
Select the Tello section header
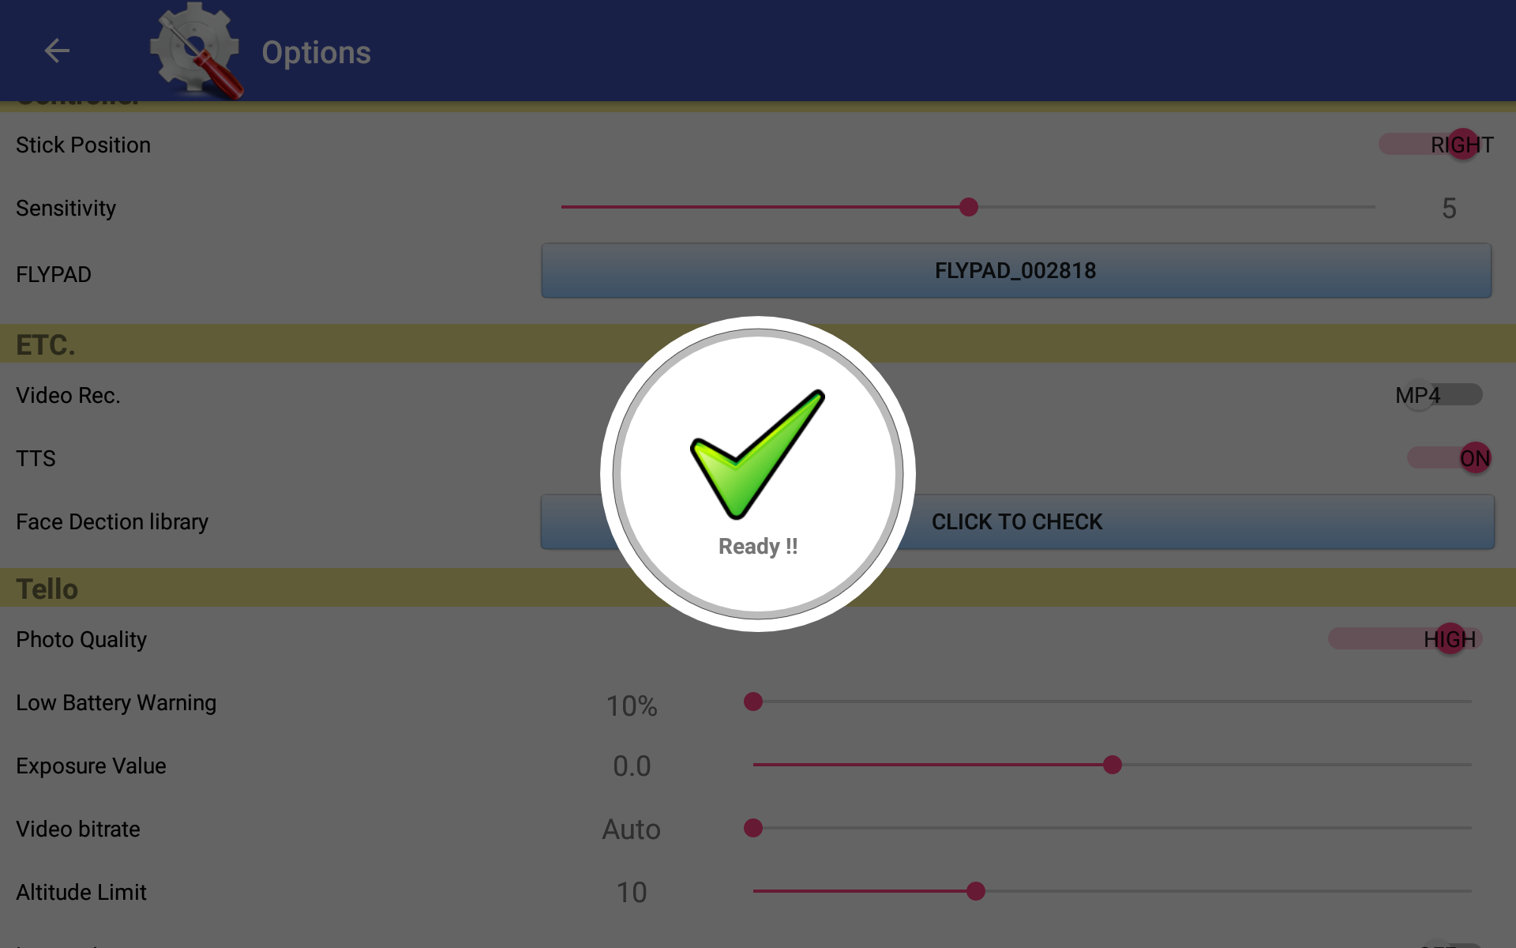(x=758, y=589)
